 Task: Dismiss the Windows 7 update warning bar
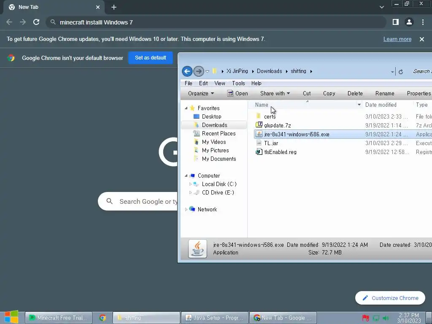(422, 39)
